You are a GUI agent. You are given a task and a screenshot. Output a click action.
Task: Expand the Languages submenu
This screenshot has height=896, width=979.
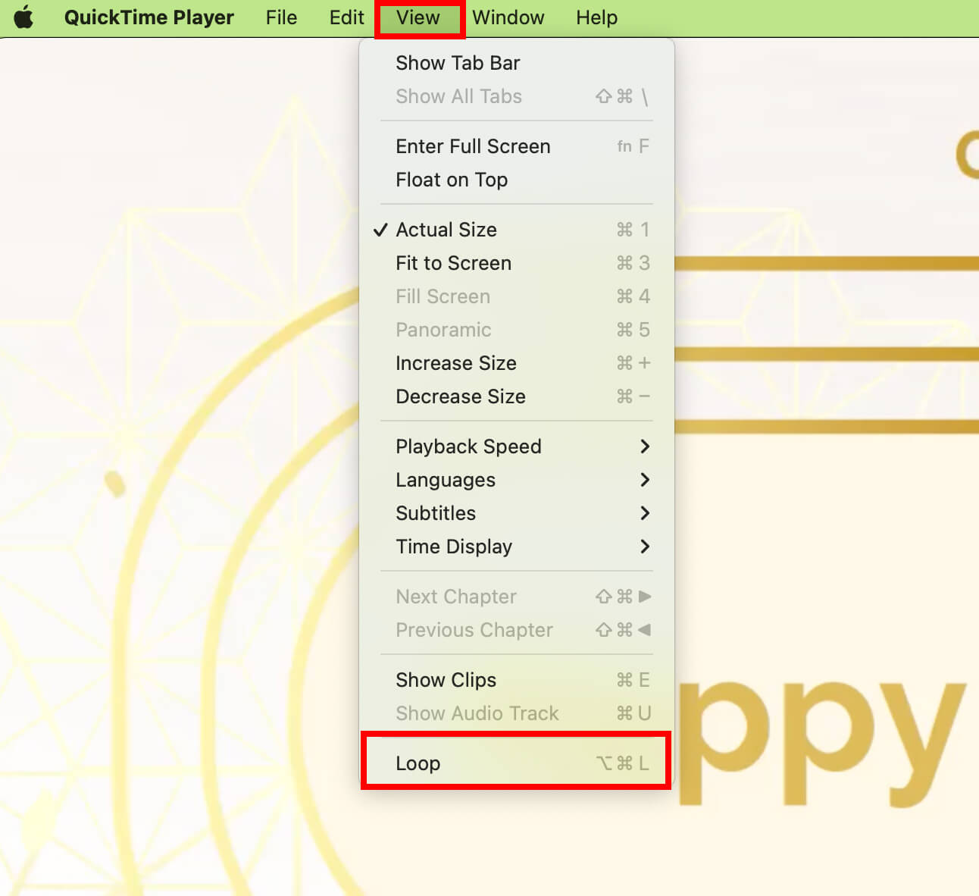517,480
